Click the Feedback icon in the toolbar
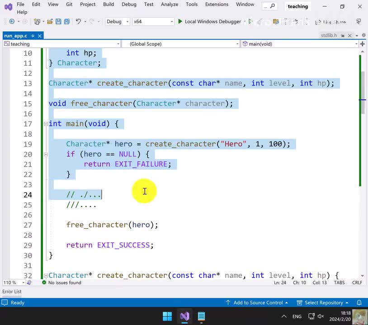The image size is (368, 325). (358, 22)
